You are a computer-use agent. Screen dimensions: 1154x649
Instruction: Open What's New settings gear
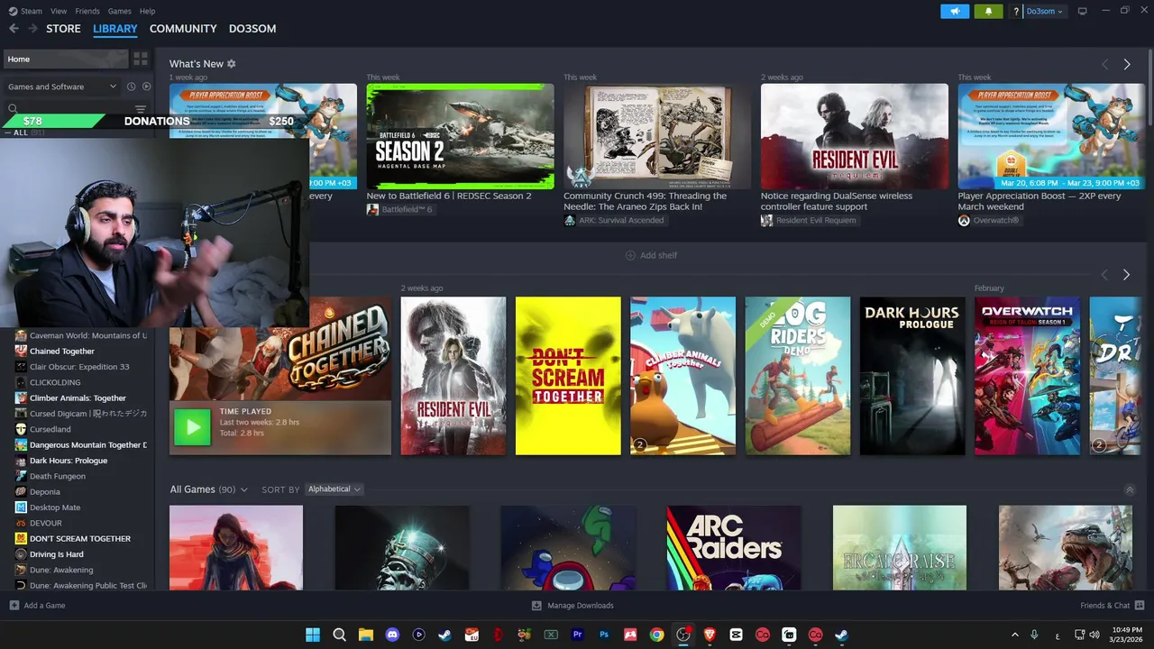tap(232, 64)
